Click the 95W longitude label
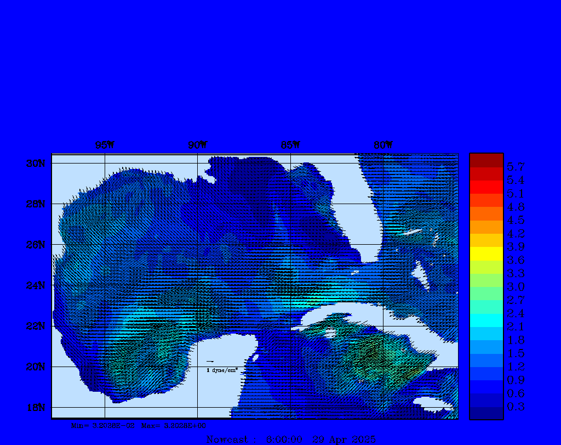Viewport: 561px width, 445px height. click(x=105, y=145)
